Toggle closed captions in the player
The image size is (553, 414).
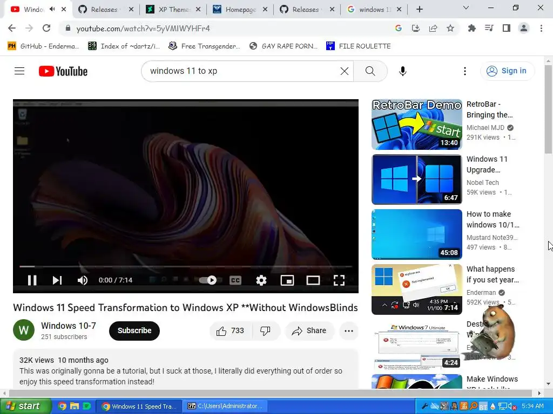click(x=235, y=280)
